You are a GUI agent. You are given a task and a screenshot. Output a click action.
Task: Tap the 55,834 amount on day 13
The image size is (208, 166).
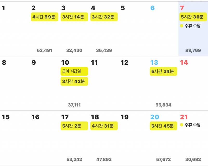[163, 105]
